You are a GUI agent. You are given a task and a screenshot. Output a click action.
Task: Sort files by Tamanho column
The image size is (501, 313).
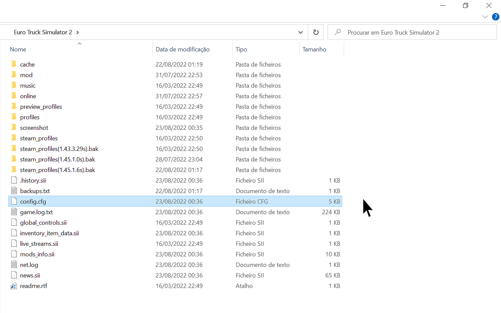(314, 49)
